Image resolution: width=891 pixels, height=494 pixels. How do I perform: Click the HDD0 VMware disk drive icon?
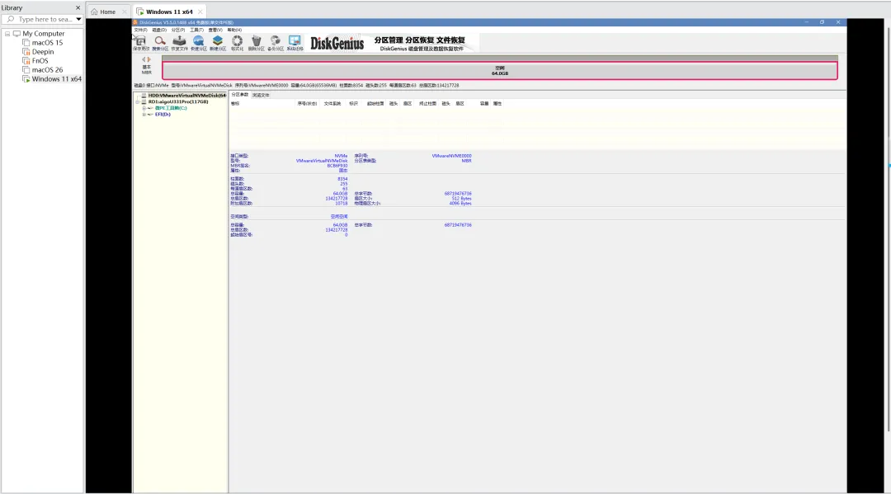(144, 96)
